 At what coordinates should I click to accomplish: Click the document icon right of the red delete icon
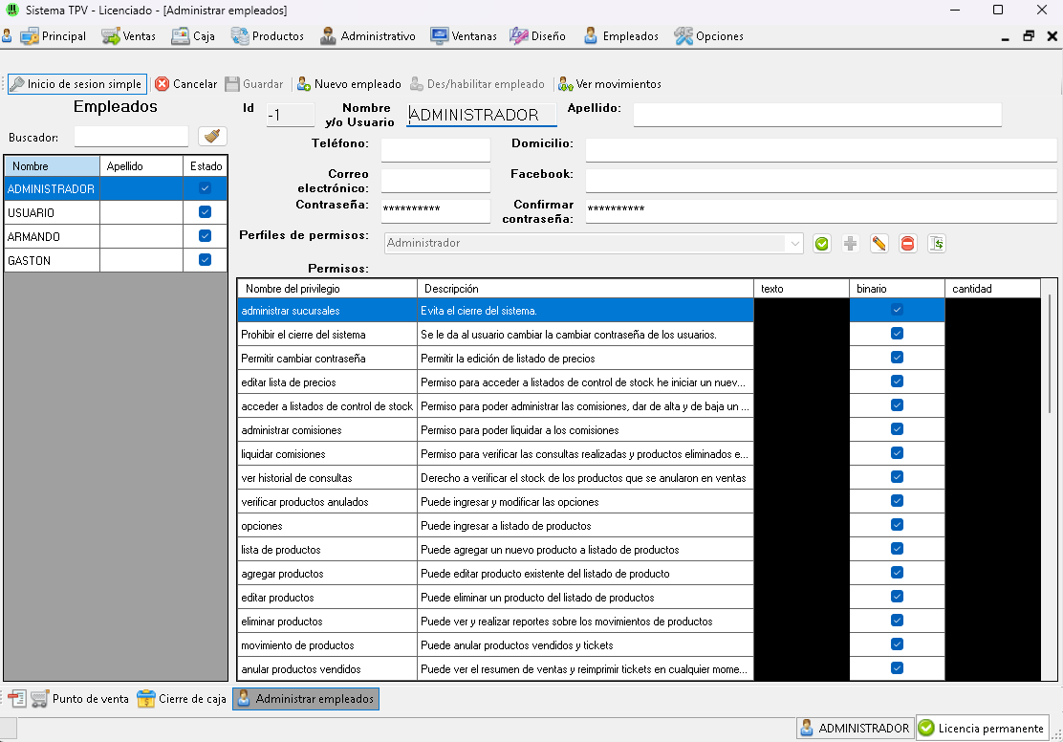(936, 244)
